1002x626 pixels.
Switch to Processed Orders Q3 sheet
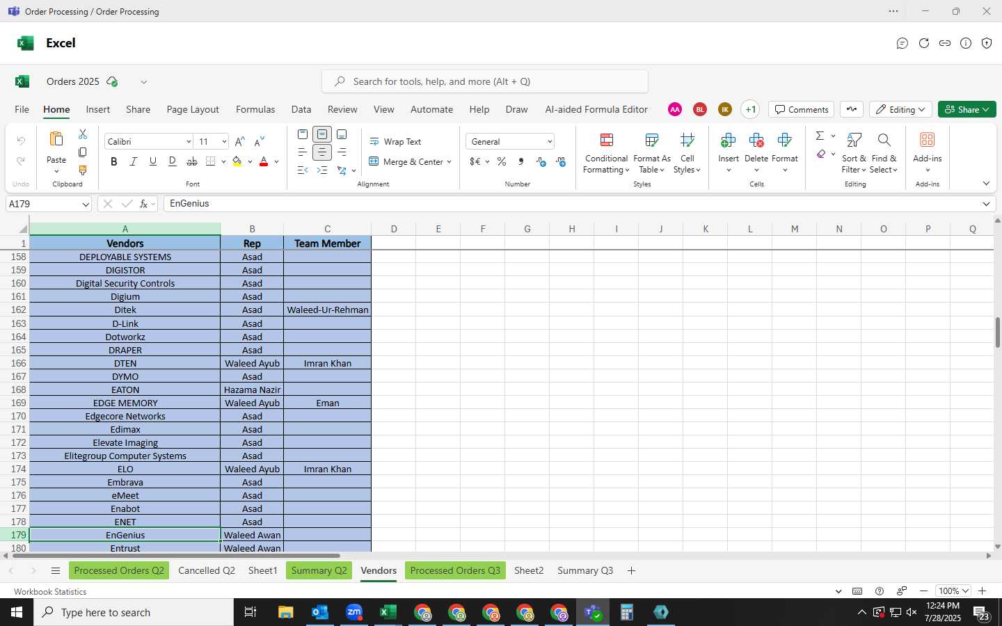[x=455, y=571]
